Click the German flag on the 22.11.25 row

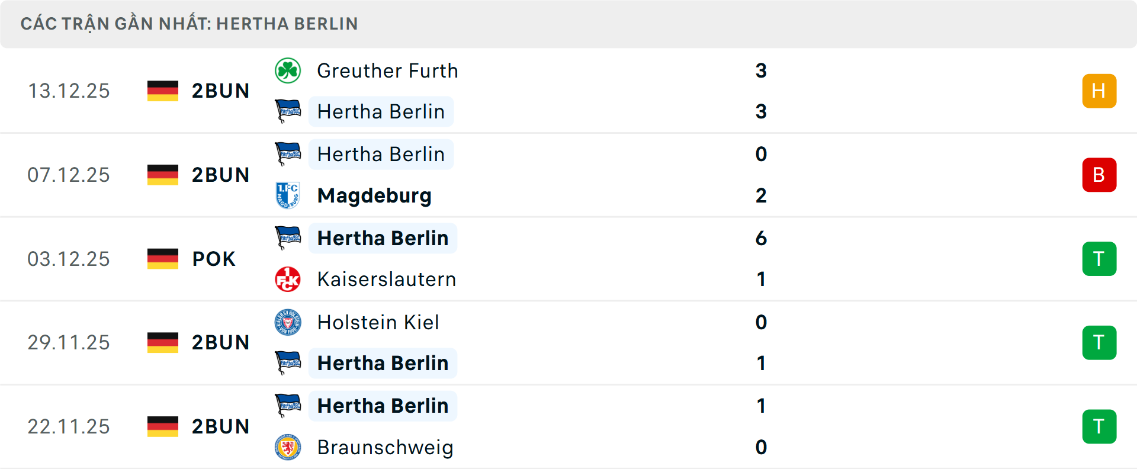(x=163, y=426)
